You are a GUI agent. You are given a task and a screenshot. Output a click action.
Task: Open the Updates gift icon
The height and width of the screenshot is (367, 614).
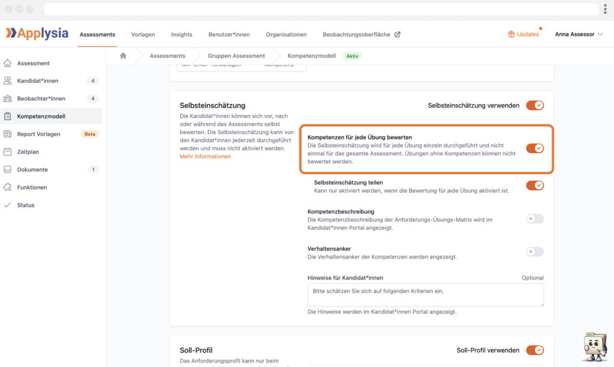tap(511, 34)
